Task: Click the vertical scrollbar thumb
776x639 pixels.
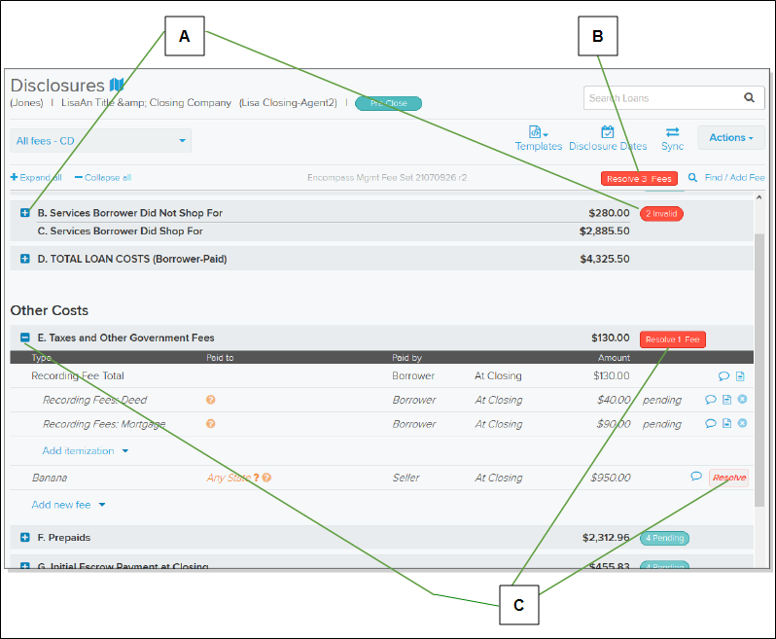Action: (x=759, y=370)
